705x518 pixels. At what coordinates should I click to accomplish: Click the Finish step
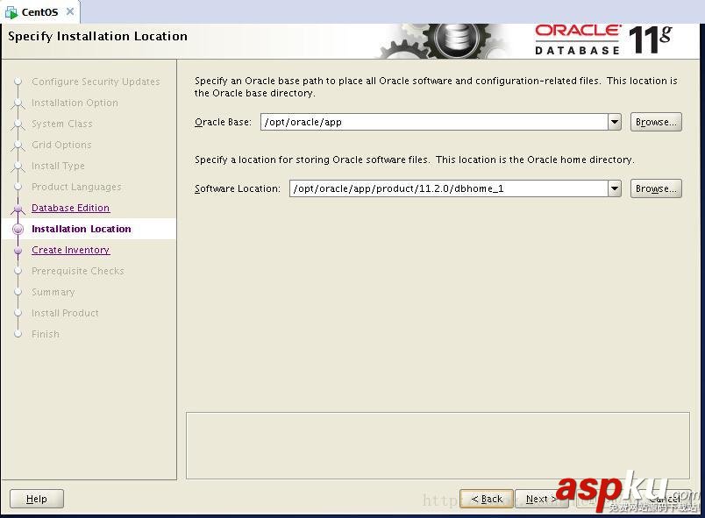(46, 334)
